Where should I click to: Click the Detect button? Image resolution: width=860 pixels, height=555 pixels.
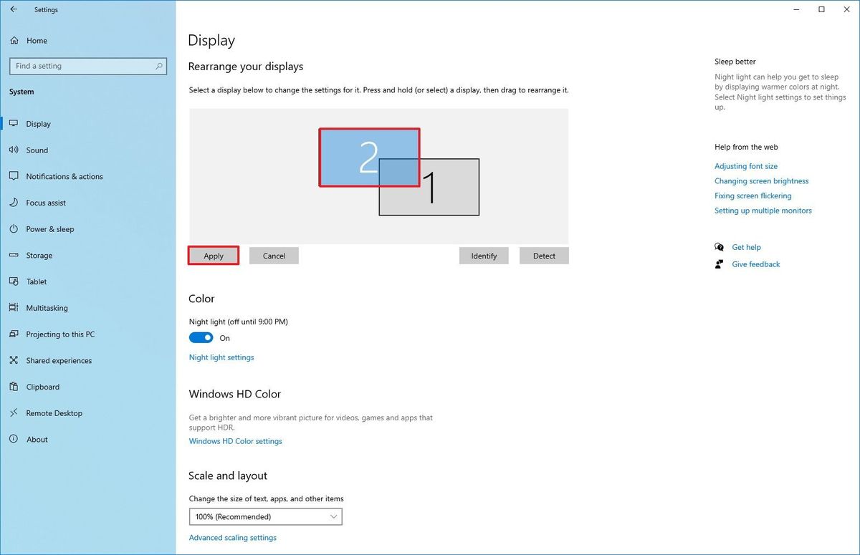pos(544,255)
